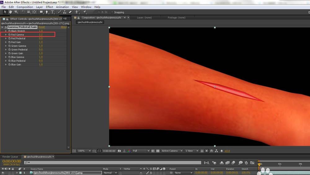
Task: Select the Eraser tool
Action: [70, 12]
